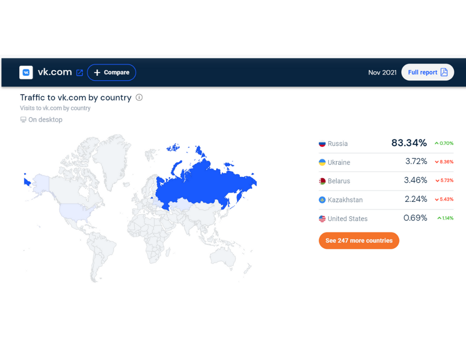
Task: Click the Compare button
Action: coord(111,72)
